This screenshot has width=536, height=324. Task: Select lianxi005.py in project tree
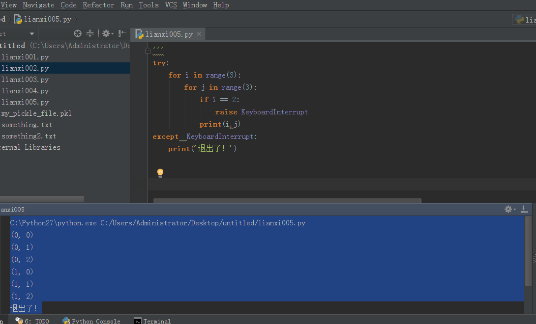pyautogui.click(x=25, y=102)
